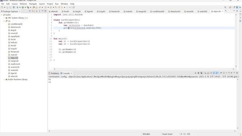The image size is (242, 136).
Task: Click the New Java Package icon
Action: 34,8
